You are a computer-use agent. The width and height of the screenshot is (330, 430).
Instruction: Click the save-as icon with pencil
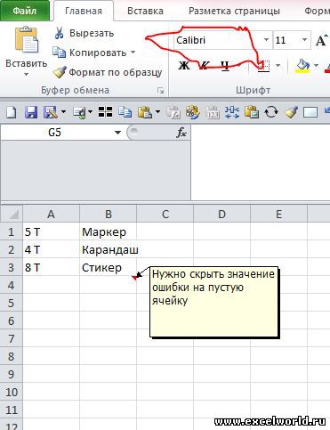coord(51,112)
